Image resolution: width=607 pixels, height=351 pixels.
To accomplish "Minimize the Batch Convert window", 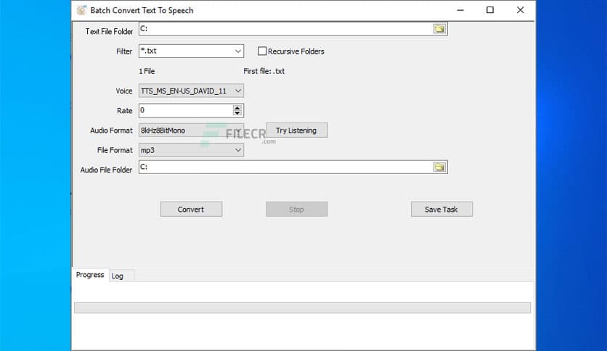I will click(x=460, y=10).
